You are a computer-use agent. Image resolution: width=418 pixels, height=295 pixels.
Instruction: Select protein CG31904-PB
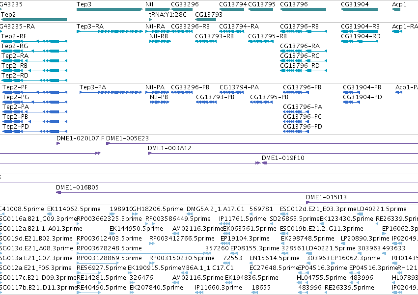click(x=351, y=92)
